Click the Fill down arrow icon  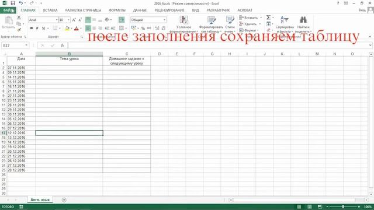[x=269, y=24]
